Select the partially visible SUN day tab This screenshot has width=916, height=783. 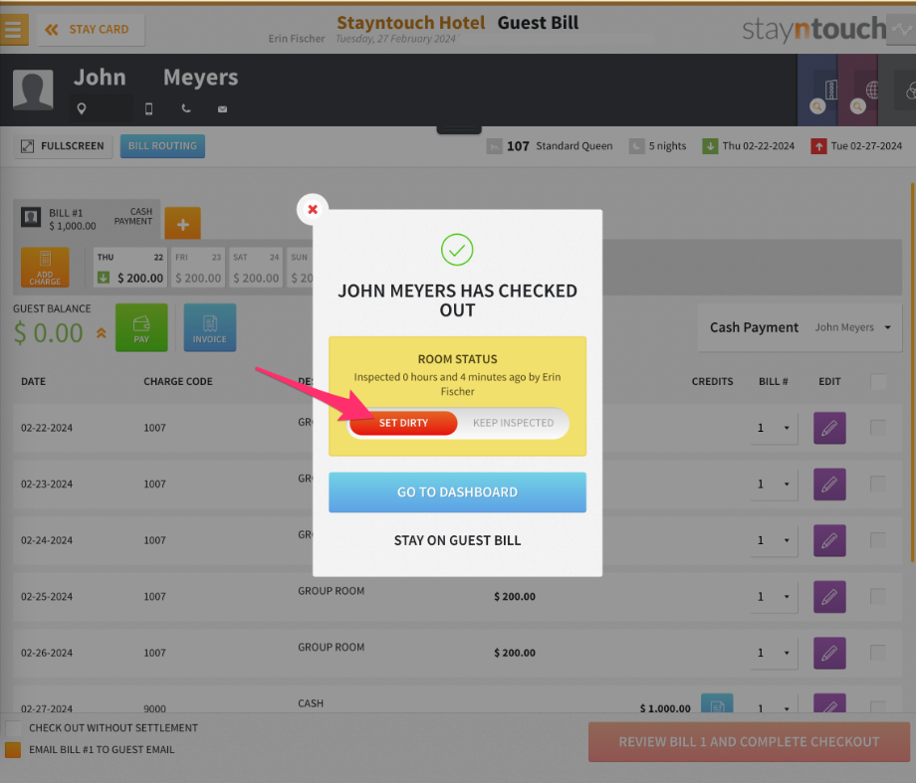point(302,268)
